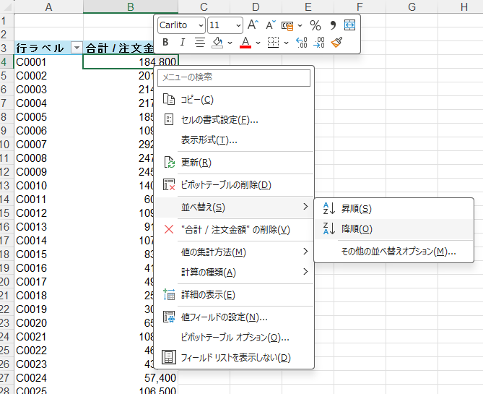Sort descending with 降順(O)
The height and width of the screenshot is (394, 483).
393,229
